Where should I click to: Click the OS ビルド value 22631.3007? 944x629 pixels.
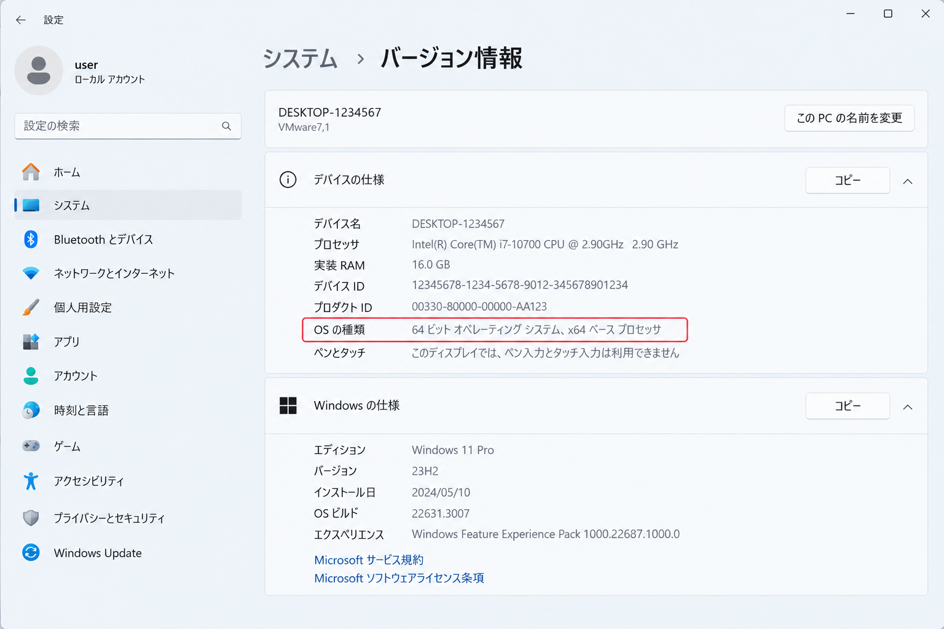pyautogui.click(x=441, y=514)
